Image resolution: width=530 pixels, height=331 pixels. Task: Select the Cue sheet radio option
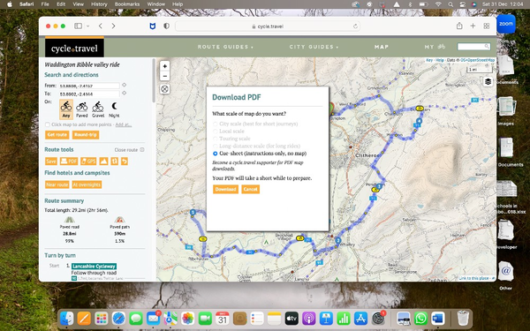[215, 154]
